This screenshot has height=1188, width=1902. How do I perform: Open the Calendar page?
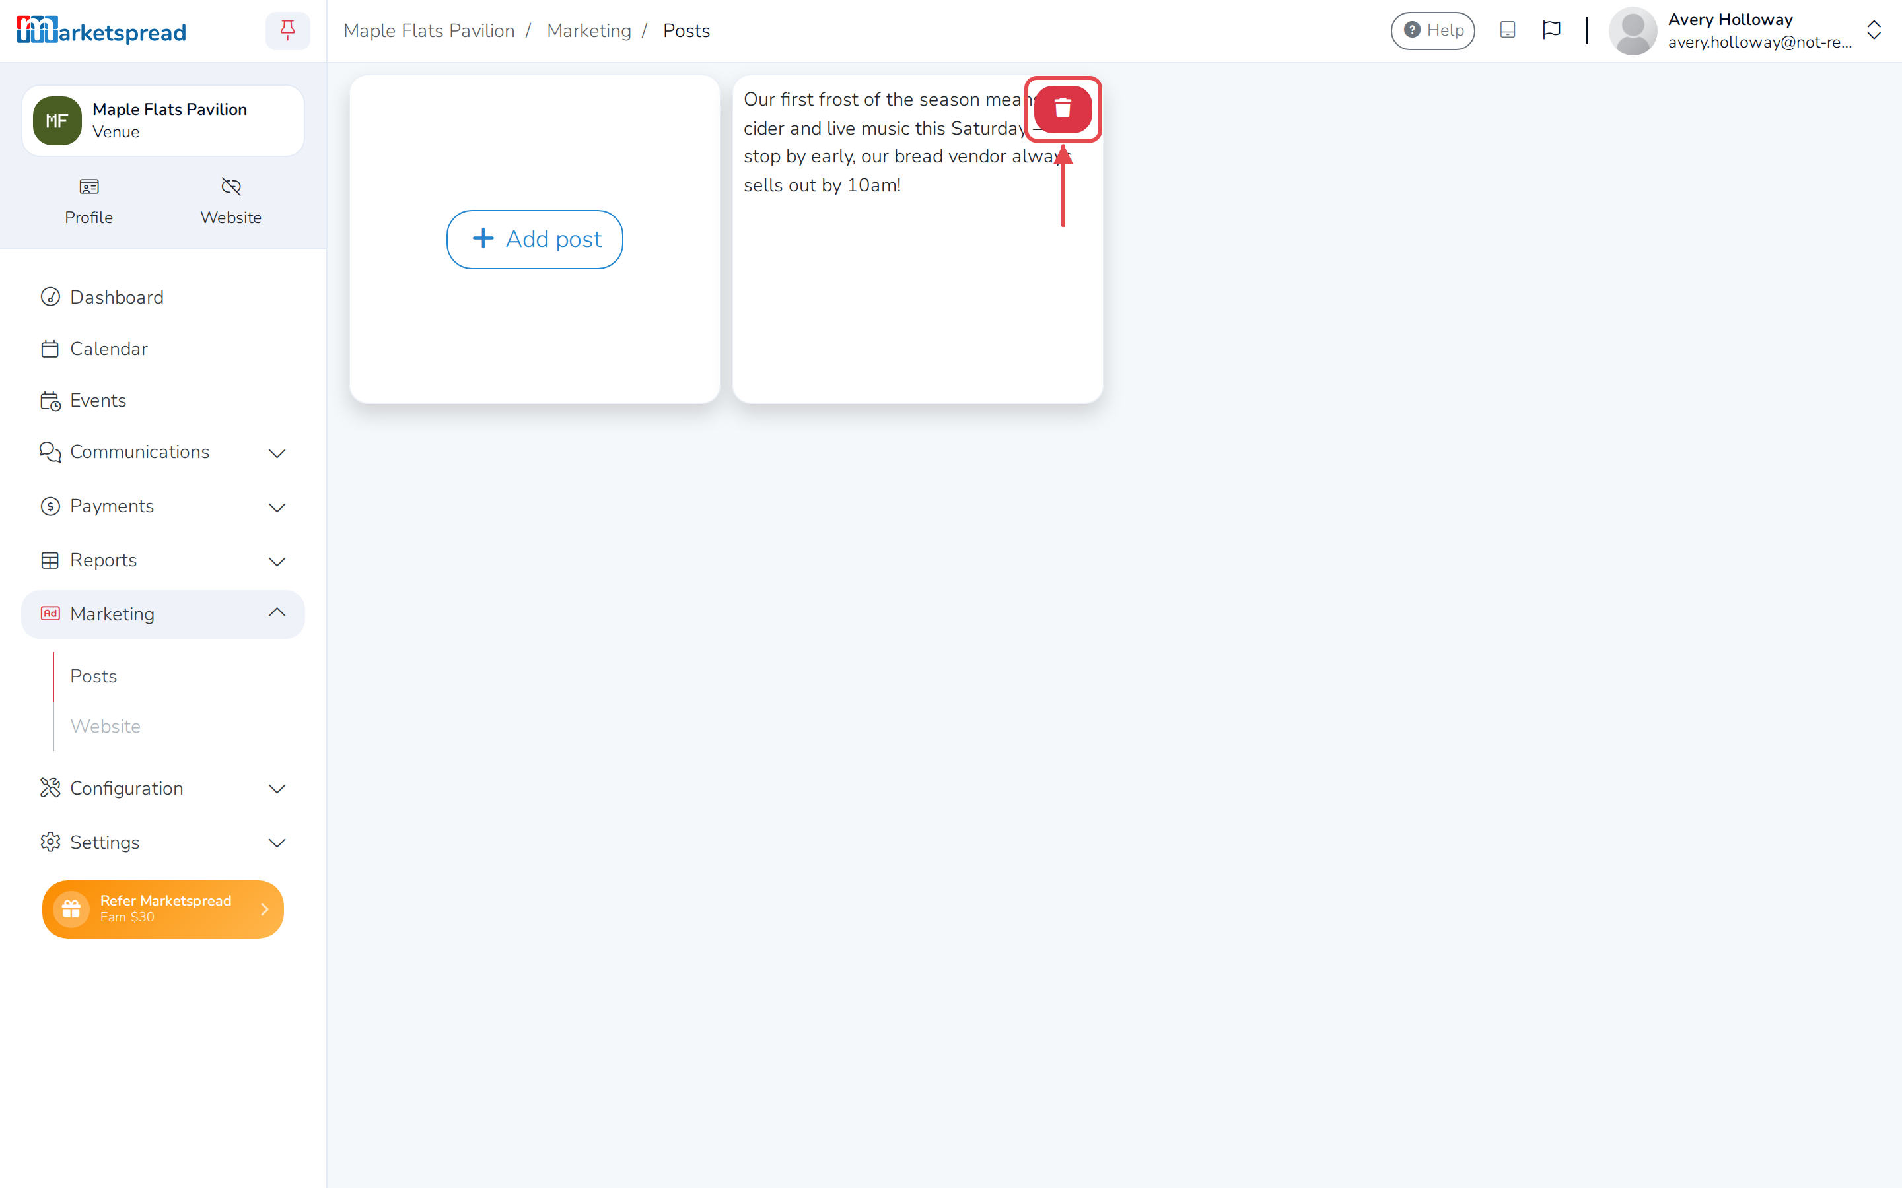point(162,349)
